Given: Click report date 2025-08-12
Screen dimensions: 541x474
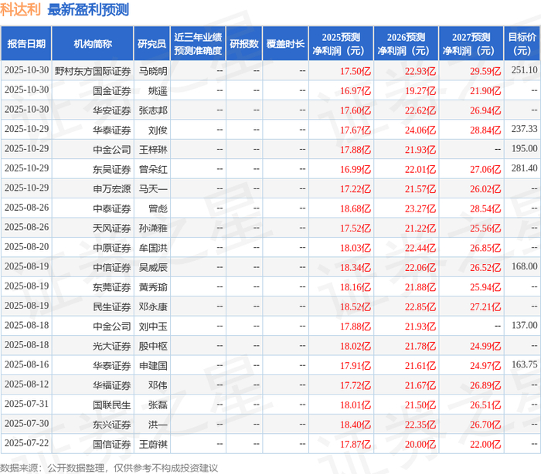Looking at the screenshot, I should 26,384.
